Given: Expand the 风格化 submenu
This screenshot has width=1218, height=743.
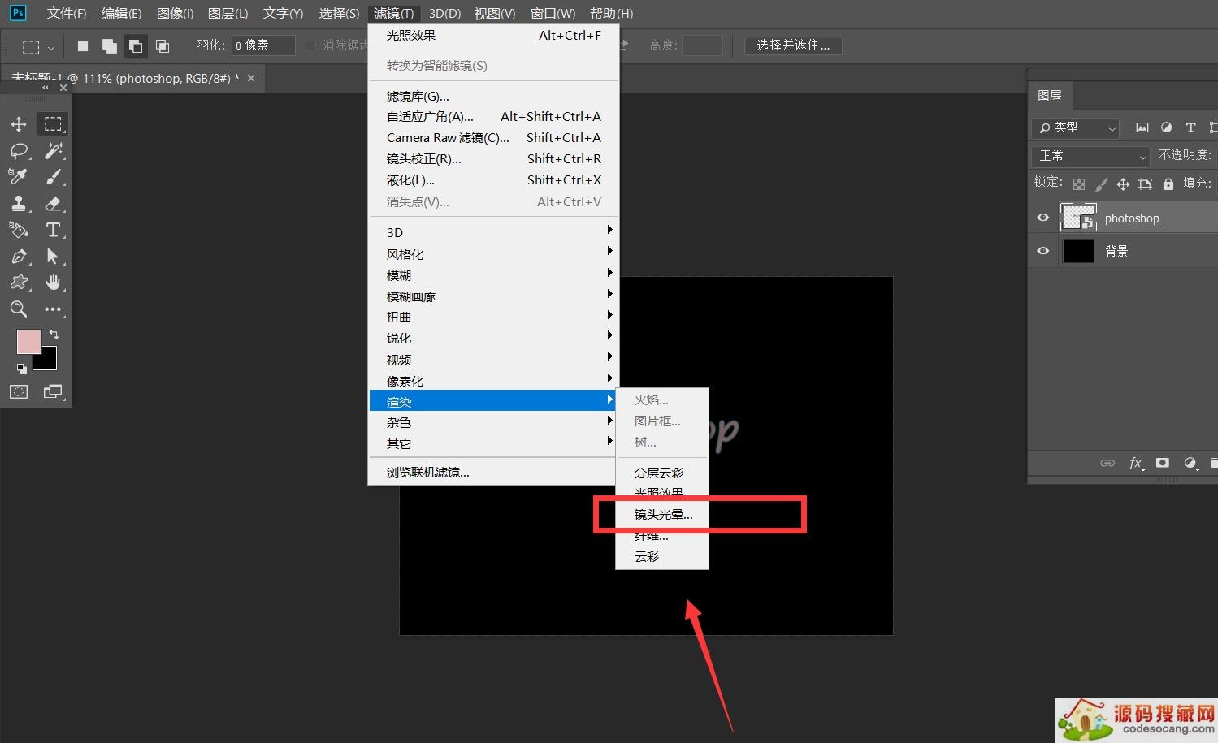Looking at the screenshot, I should coord(494,254).
